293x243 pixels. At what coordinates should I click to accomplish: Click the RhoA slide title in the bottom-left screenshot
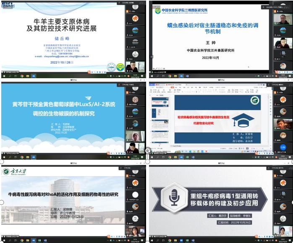tap(63, 195)
